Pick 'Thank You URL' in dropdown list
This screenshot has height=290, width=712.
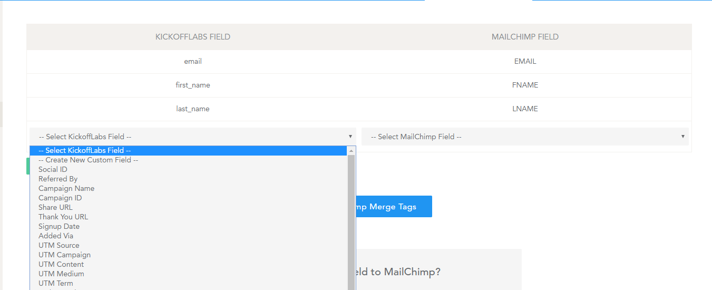[189, 217]
